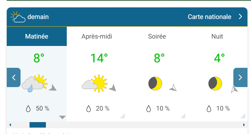Expand the Après-midi details corner triangle

(x=122, y=116)
